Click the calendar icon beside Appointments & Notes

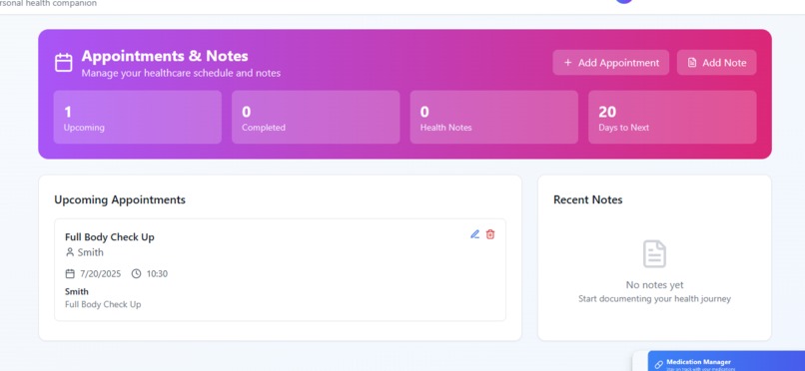64,63
